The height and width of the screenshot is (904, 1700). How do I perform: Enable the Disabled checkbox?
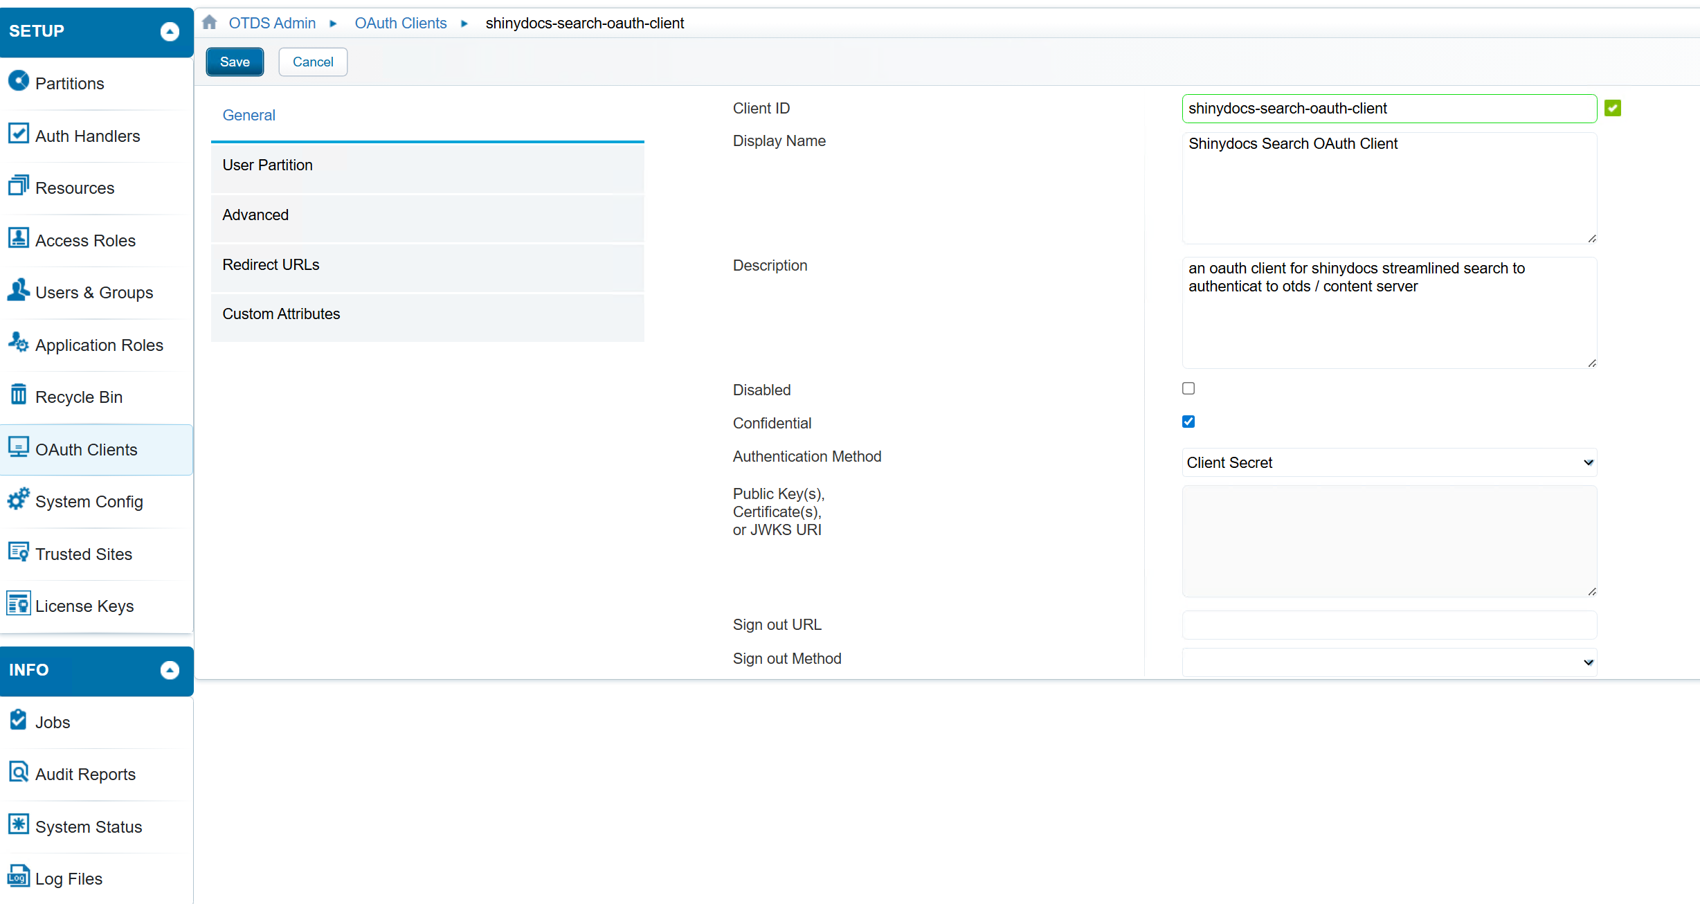tap(1188, 388)
